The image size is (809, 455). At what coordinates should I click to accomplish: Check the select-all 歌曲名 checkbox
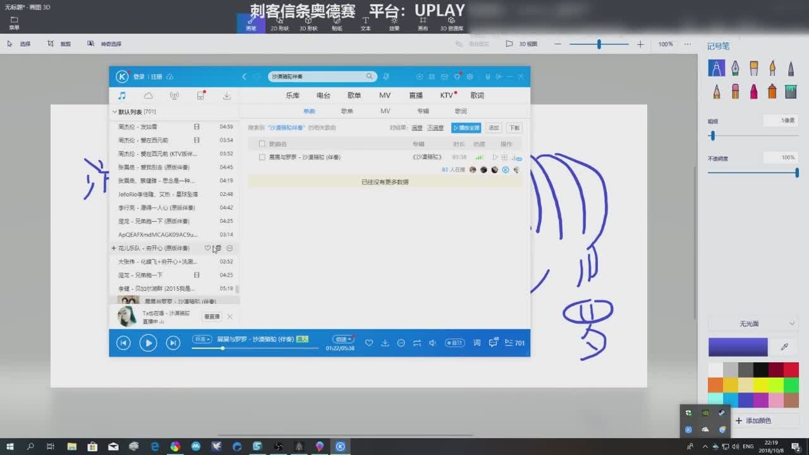[x=262, y=144]
